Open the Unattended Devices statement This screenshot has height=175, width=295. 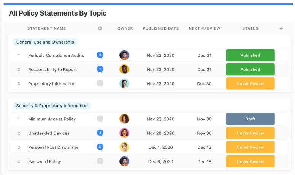point(49,133)
